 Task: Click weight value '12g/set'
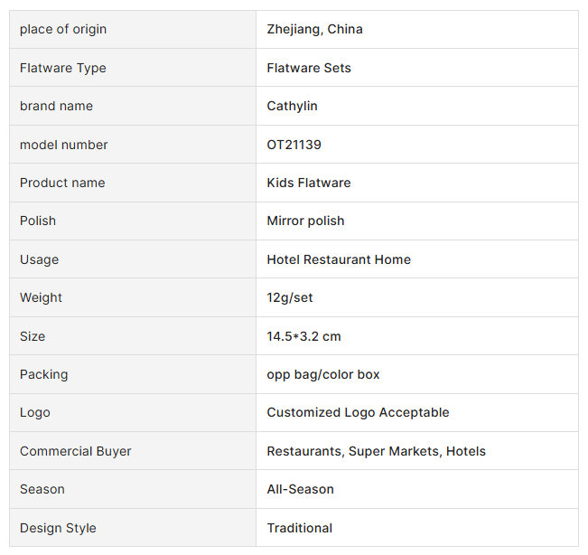click(x=290, y=297)
